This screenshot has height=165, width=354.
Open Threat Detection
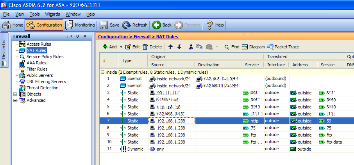(43, 88)
